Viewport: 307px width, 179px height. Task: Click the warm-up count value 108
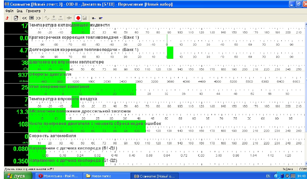(x=23, y=124)
